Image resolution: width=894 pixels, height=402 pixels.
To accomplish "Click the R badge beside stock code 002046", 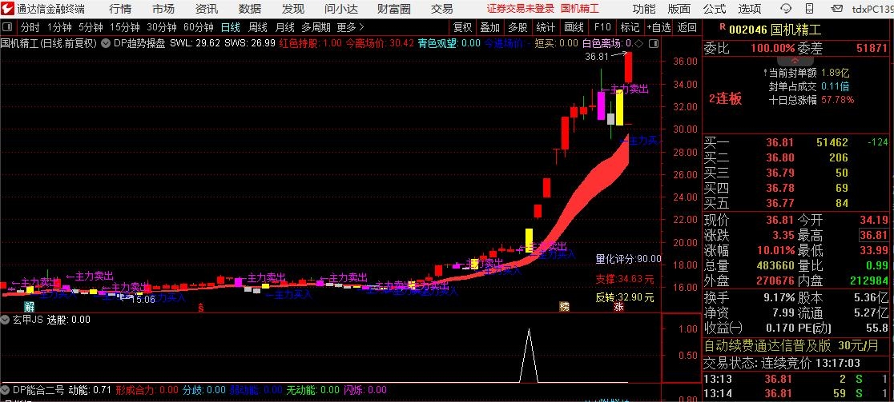I will 723,26.
